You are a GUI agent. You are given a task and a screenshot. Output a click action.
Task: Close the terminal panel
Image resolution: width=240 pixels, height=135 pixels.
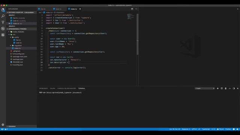[x=237, y=88]
